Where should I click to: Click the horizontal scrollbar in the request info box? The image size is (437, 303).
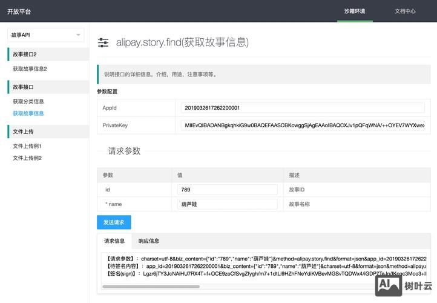[x=151, y=287]
